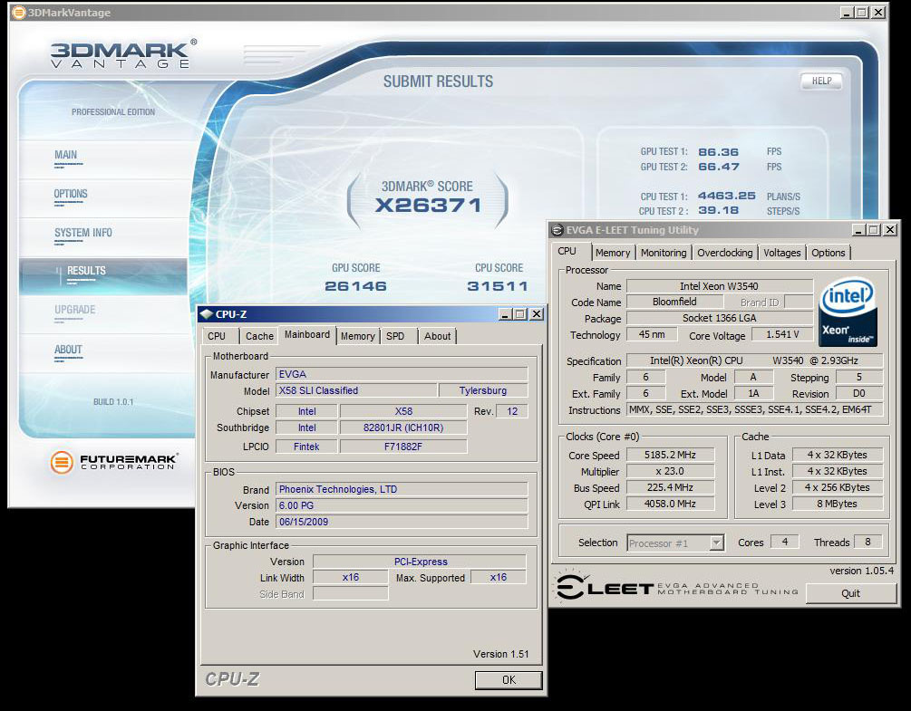Image resolution: width=911 pixels, height=711 pixels.
Task: Switch to the Options tab in E-LEET
Action: pos(829,253)
